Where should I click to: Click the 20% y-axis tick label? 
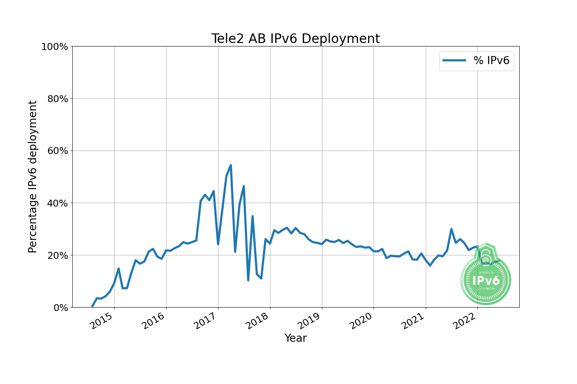pyautogui.click(x=57, y=255)
